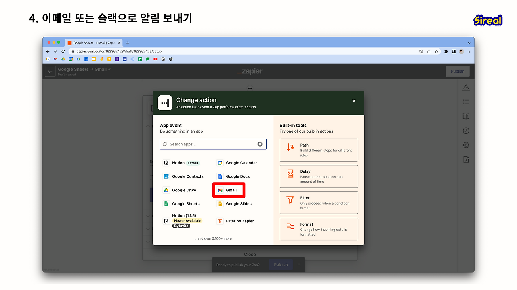Reload the browser page

pos(63,52)
